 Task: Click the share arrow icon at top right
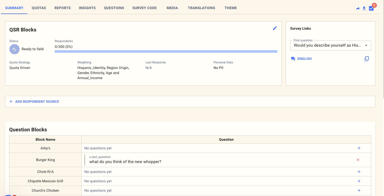[x=358, y=8]
